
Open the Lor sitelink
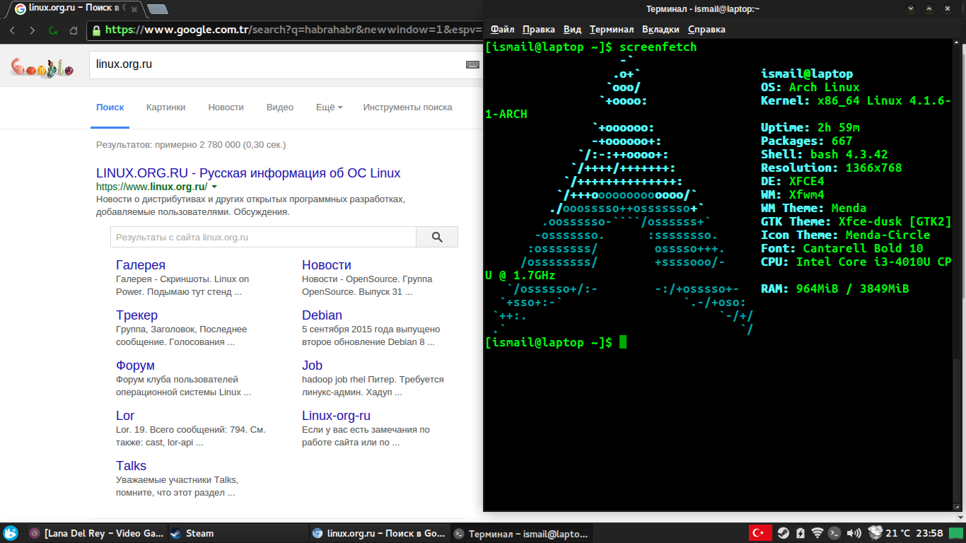(x=125, y=416)
